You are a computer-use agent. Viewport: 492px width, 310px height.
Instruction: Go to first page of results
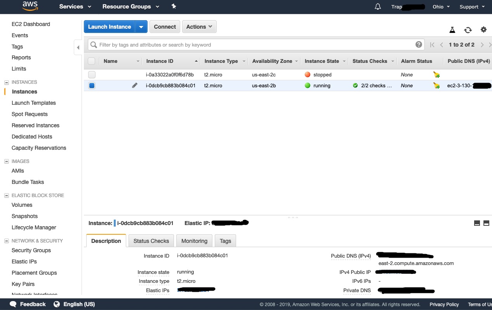point(432,45)
